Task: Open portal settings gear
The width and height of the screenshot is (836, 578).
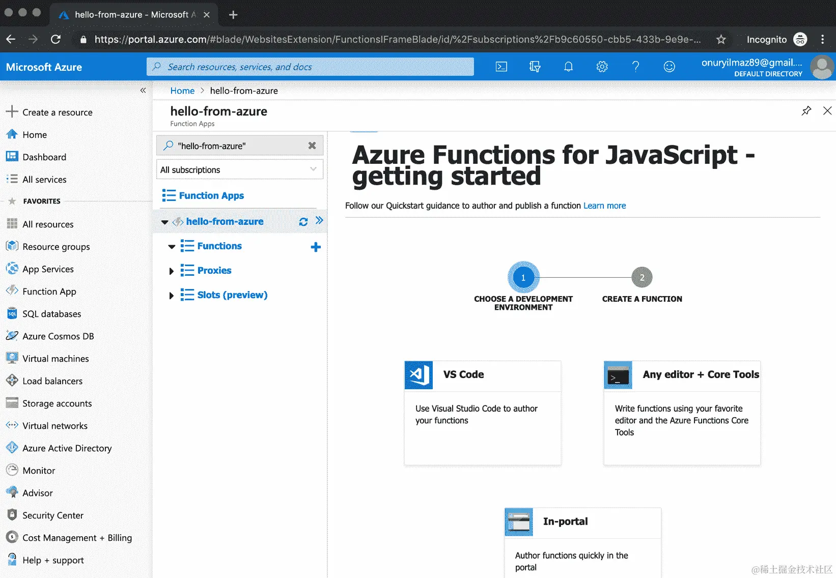Action: (x=602, y=67)
